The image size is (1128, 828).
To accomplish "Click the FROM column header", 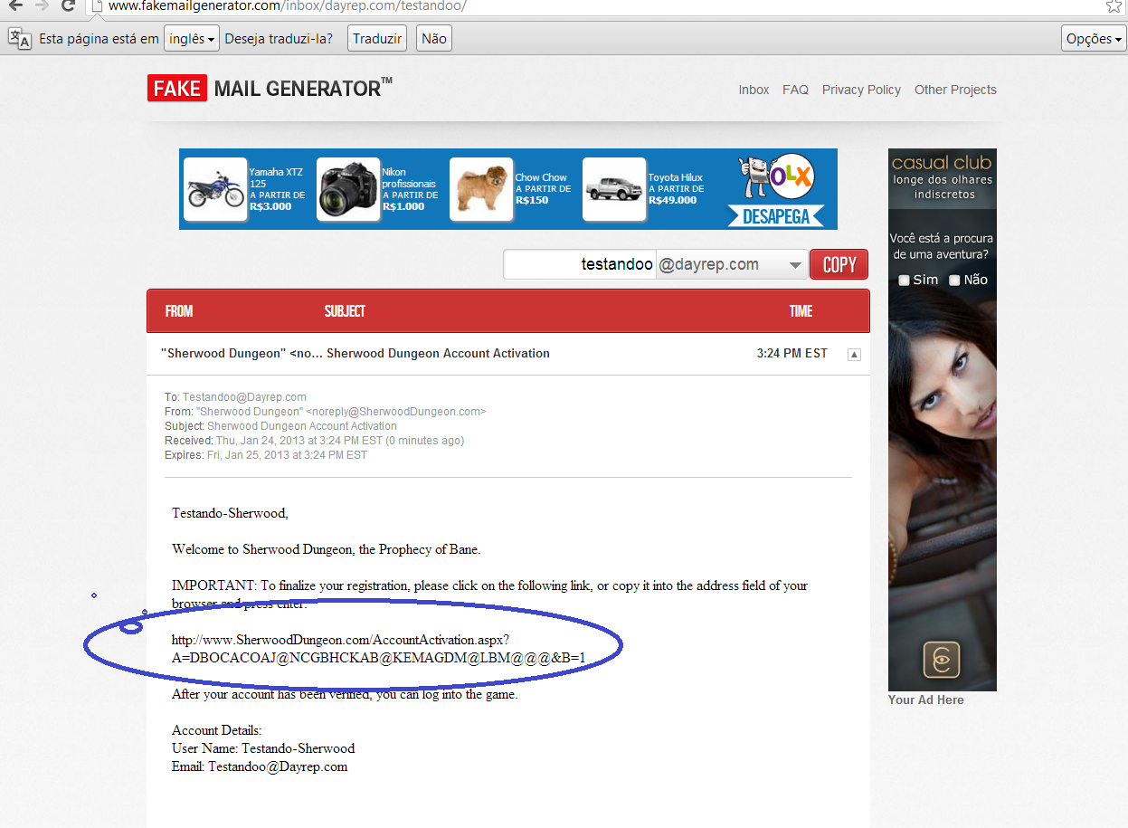I will (179, 311).
